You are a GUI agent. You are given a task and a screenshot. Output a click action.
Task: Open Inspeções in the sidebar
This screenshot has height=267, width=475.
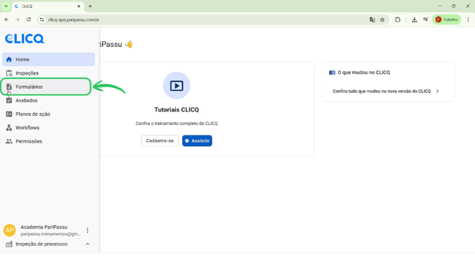tap(48, 73)
